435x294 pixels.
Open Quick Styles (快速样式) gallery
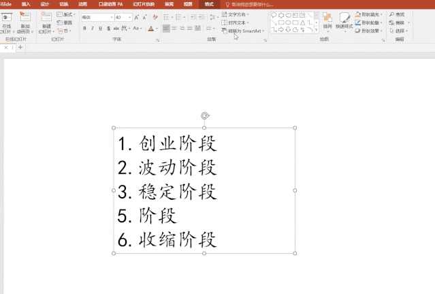[x=344, y=22]
